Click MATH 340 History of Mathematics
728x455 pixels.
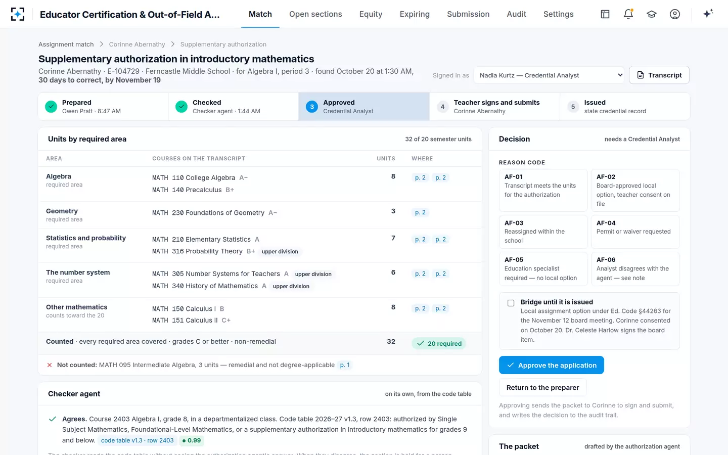pyautogui.click(x=205, y=286)
